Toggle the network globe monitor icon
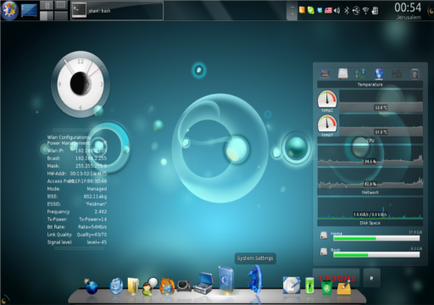 click(x=379, y=74)
